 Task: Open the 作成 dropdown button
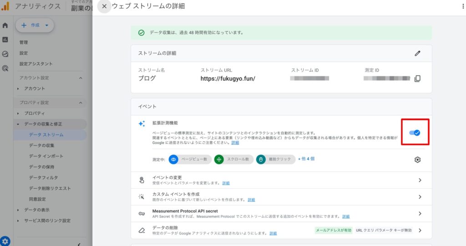(35, 25)
